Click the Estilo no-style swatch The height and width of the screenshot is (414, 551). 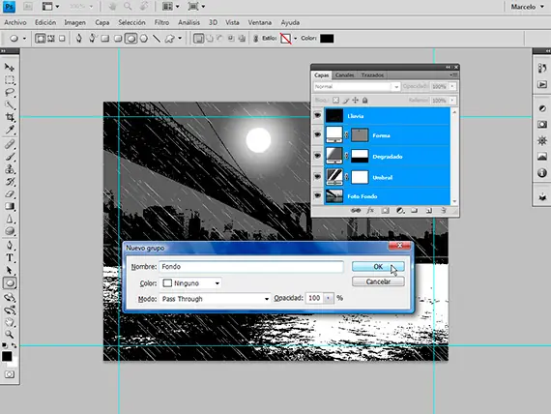click(286, 39)
